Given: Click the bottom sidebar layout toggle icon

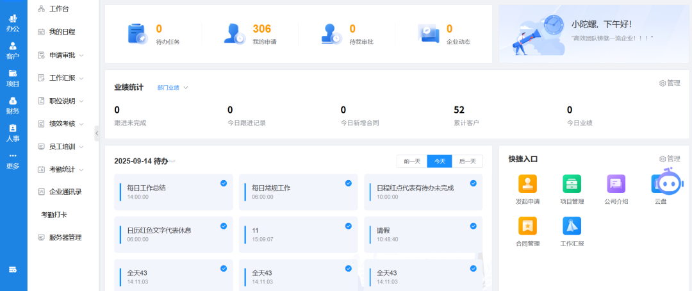Looking at the screenshot, I should click(x=13, y=269).
